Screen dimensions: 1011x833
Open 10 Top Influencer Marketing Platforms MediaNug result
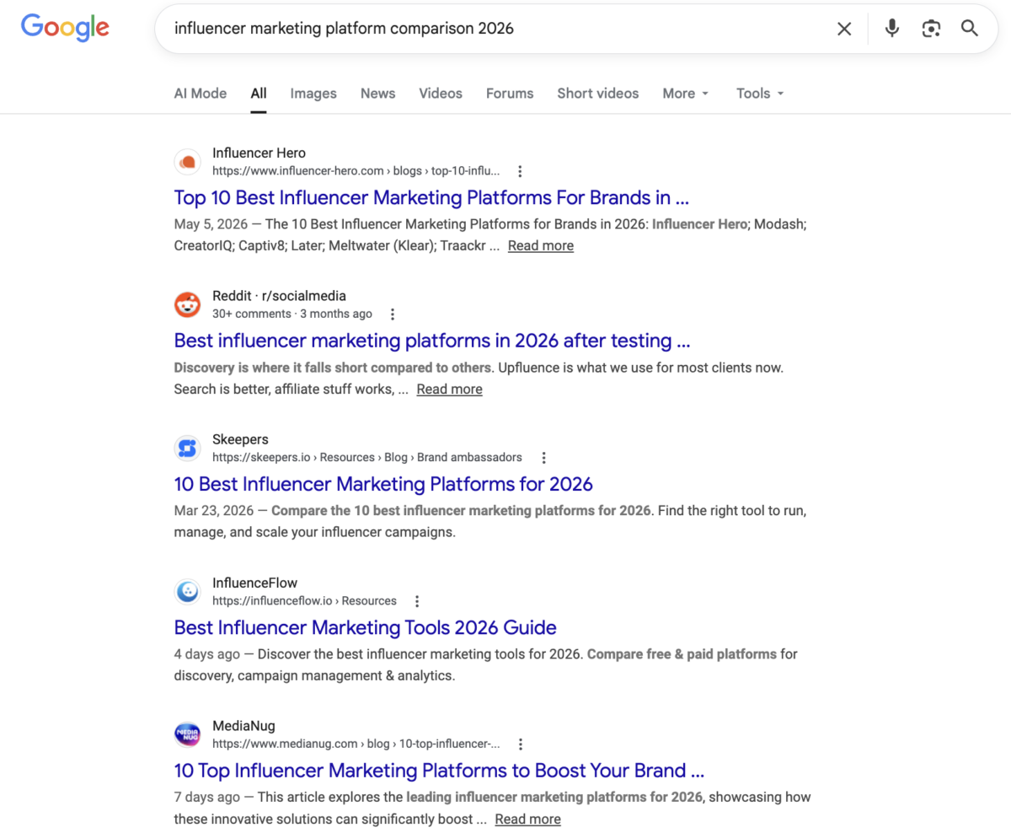[439, 771]
